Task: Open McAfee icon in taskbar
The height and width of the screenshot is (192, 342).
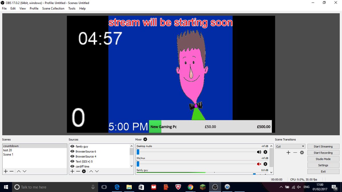Action: tap(178, 187)
